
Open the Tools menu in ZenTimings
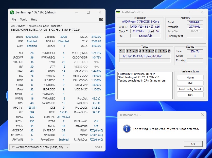(23, 19)
